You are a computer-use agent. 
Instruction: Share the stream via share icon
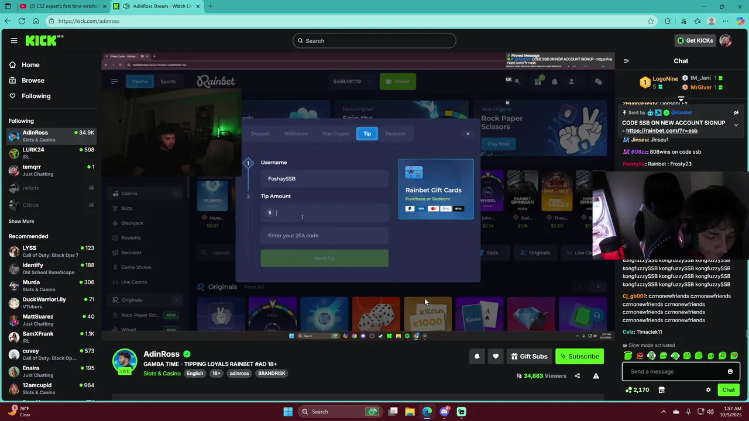coord(578,376)
